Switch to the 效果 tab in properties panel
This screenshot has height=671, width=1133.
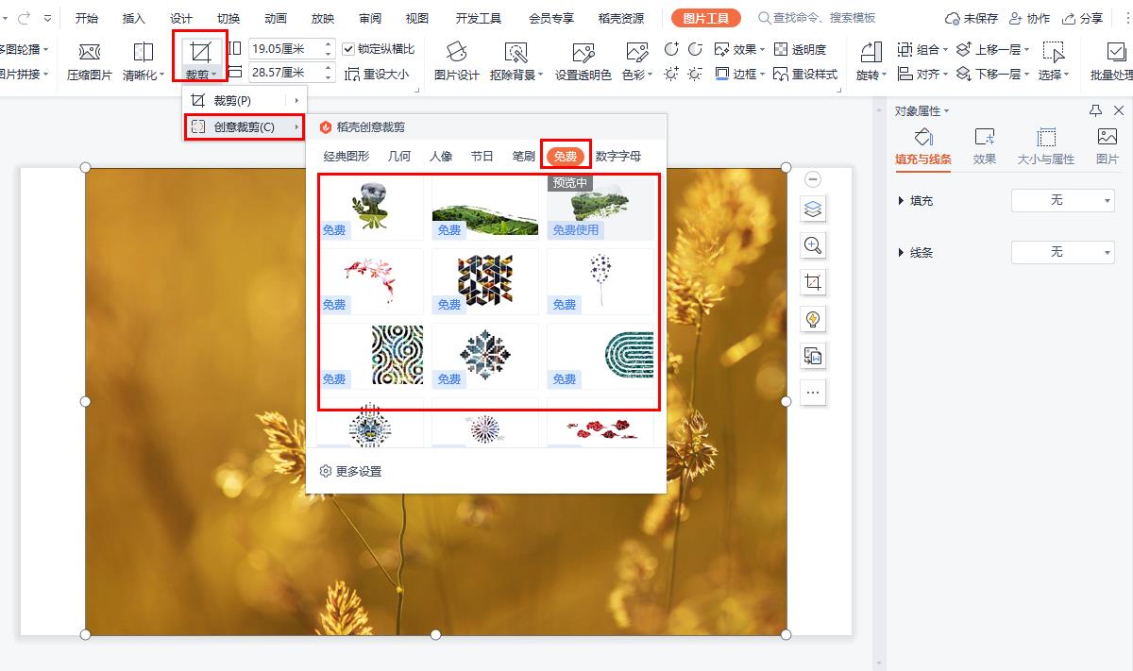pos(985,145)
